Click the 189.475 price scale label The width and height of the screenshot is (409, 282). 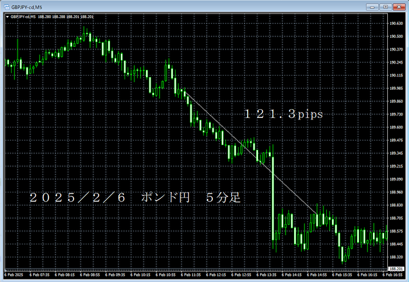pos(396,140)
